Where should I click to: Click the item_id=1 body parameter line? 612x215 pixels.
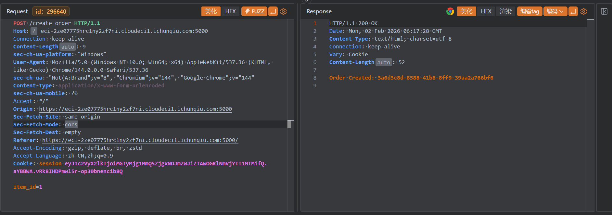[x=28, y=187]
